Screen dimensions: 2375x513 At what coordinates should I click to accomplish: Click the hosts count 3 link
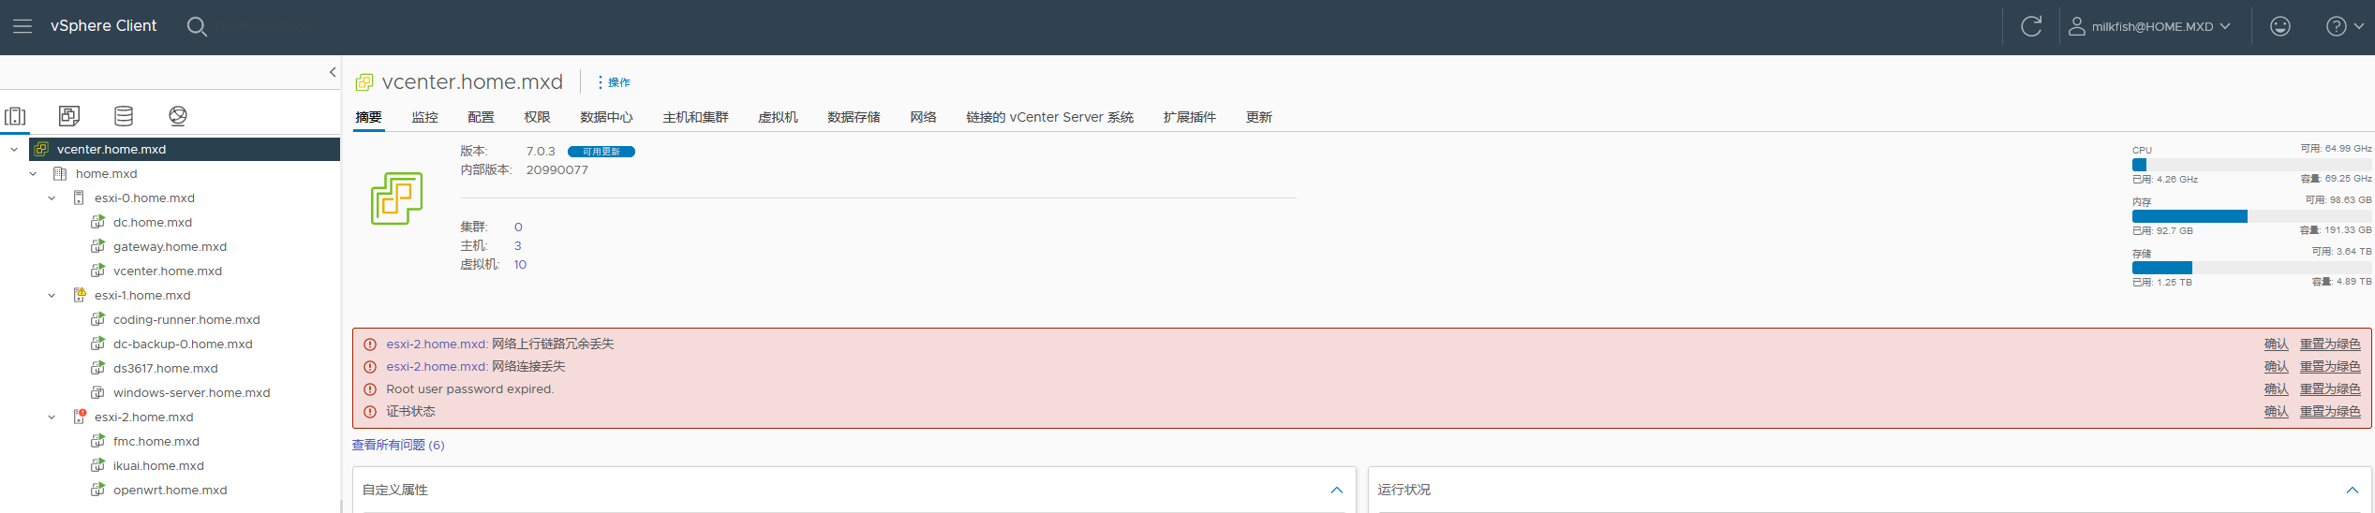point(517,245)
